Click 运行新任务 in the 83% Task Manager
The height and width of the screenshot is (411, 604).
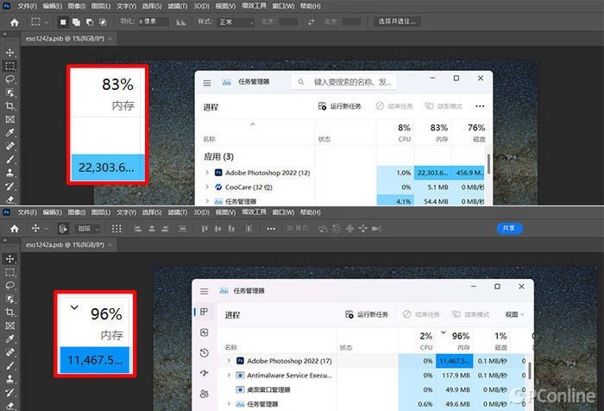(x=339, y=106)
